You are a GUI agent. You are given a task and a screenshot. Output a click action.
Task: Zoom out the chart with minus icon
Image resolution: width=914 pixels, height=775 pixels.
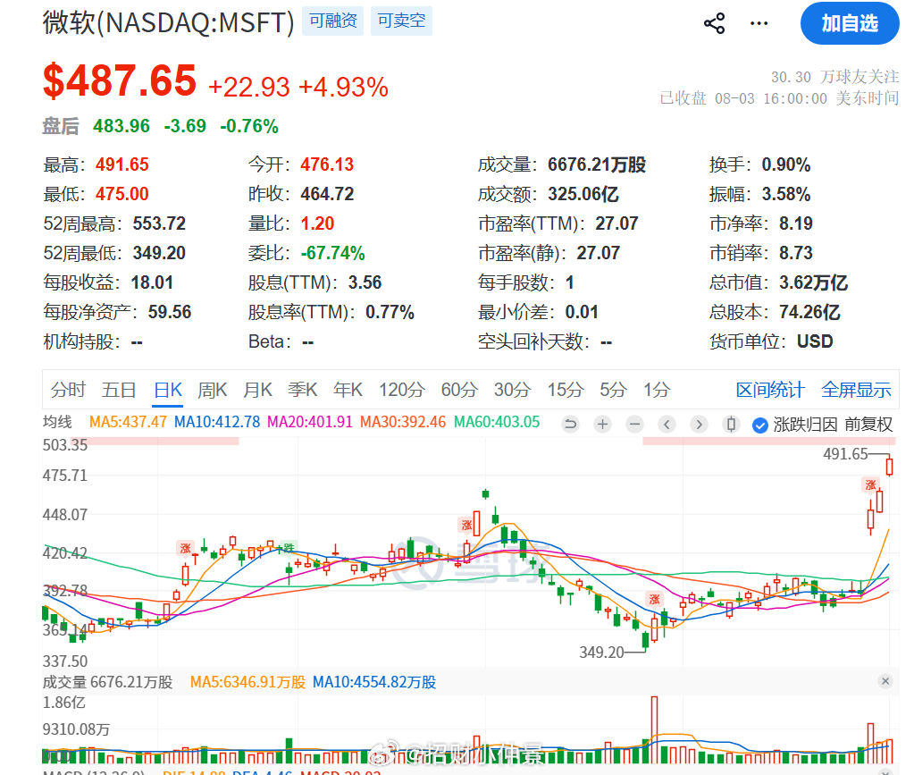(634, 424)
